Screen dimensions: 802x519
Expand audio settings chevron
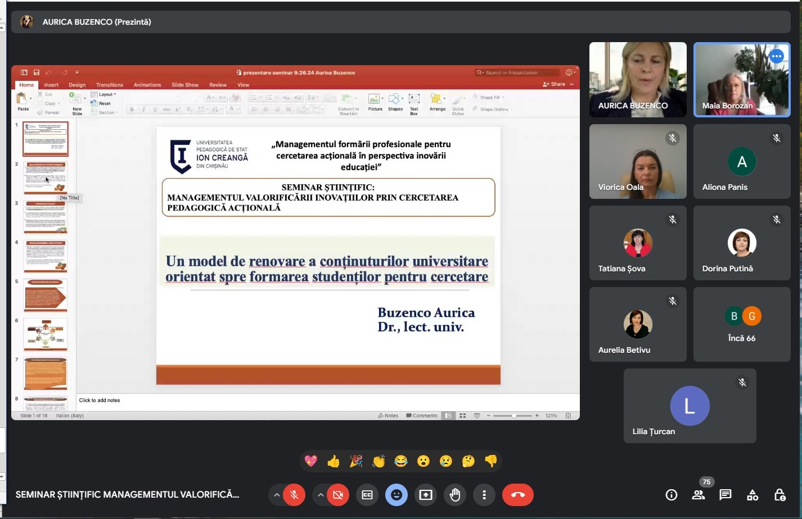[277, 495]
